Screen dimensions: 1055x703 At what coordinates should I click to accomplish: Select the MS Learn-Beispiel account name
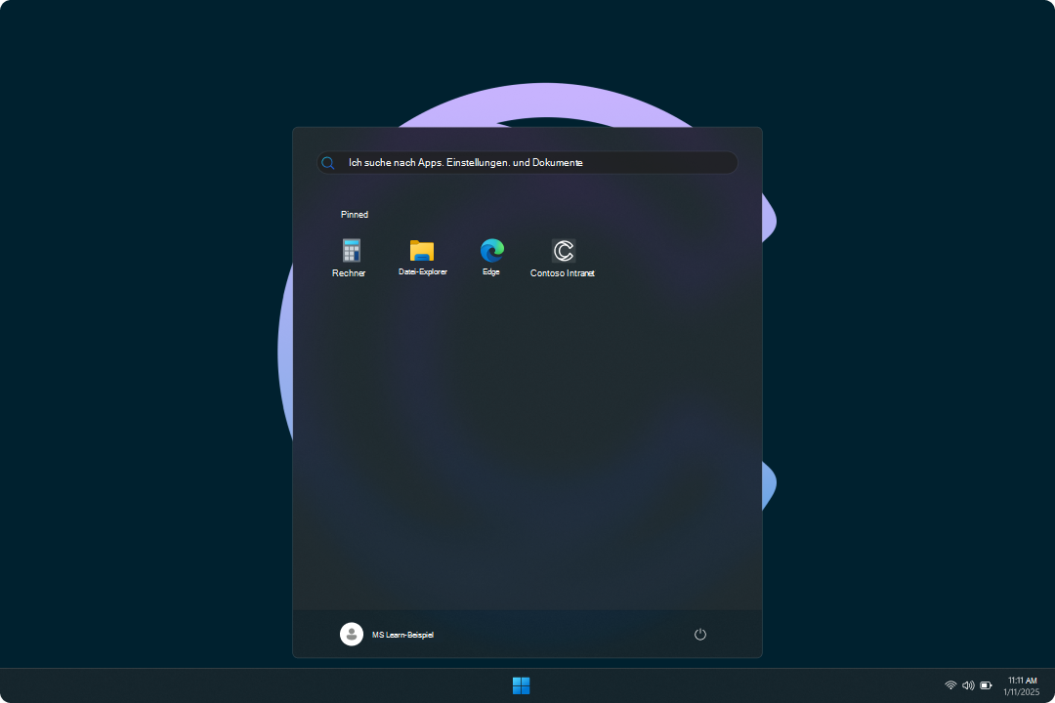point(402,634)
